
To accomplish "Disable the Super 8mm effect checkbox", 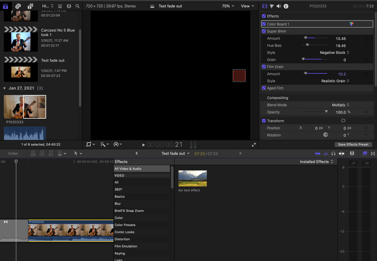I will pos(264,31).
